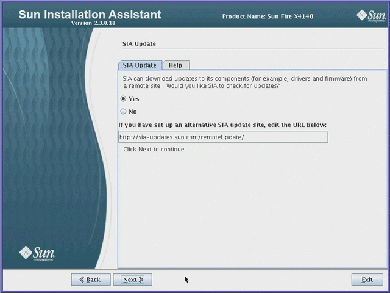The height and width of the screenshot is (293, 390).
Task: Click the Sun logo in header
Action: tap(371, 15)
